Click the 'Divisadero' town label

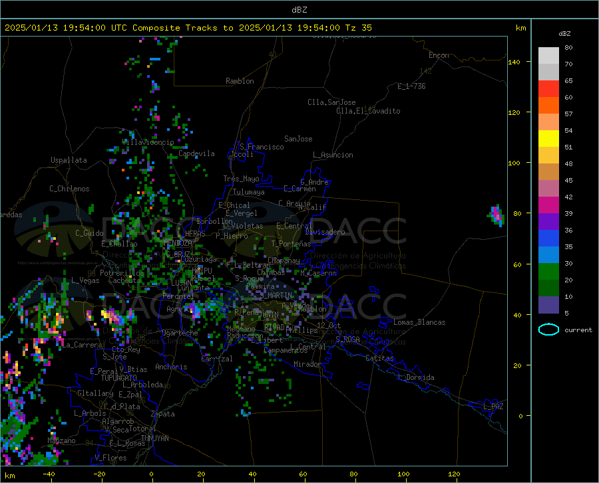(325, 232)
